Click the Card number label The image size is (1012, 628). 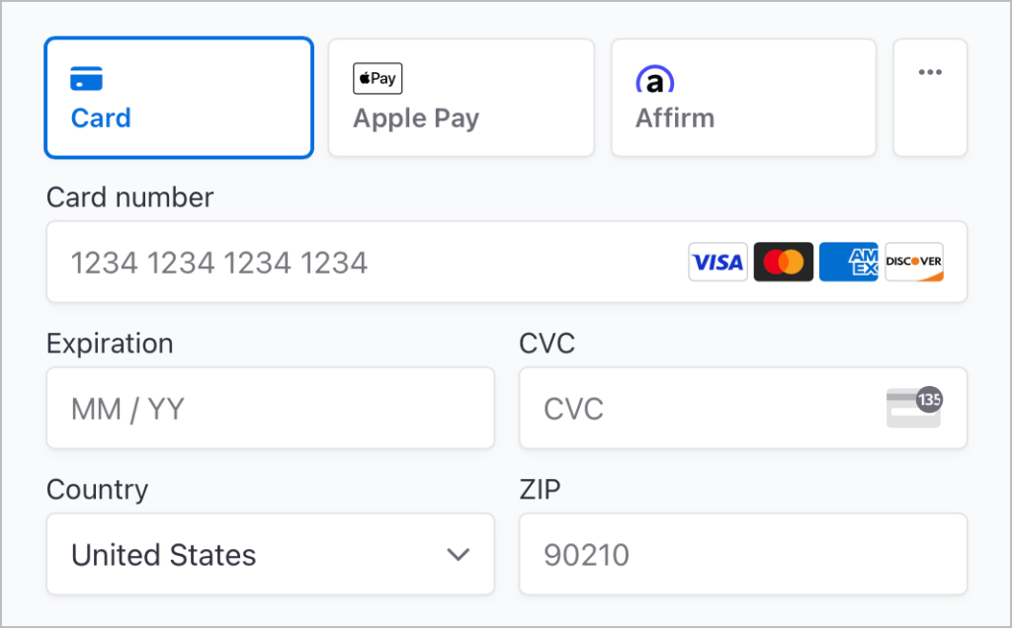coord(129,197)
